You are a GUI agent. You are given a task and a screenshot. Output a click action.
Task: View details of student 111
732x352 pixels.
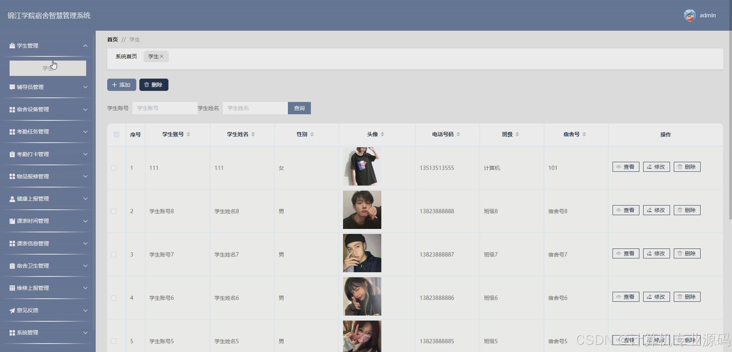(626, 167)
